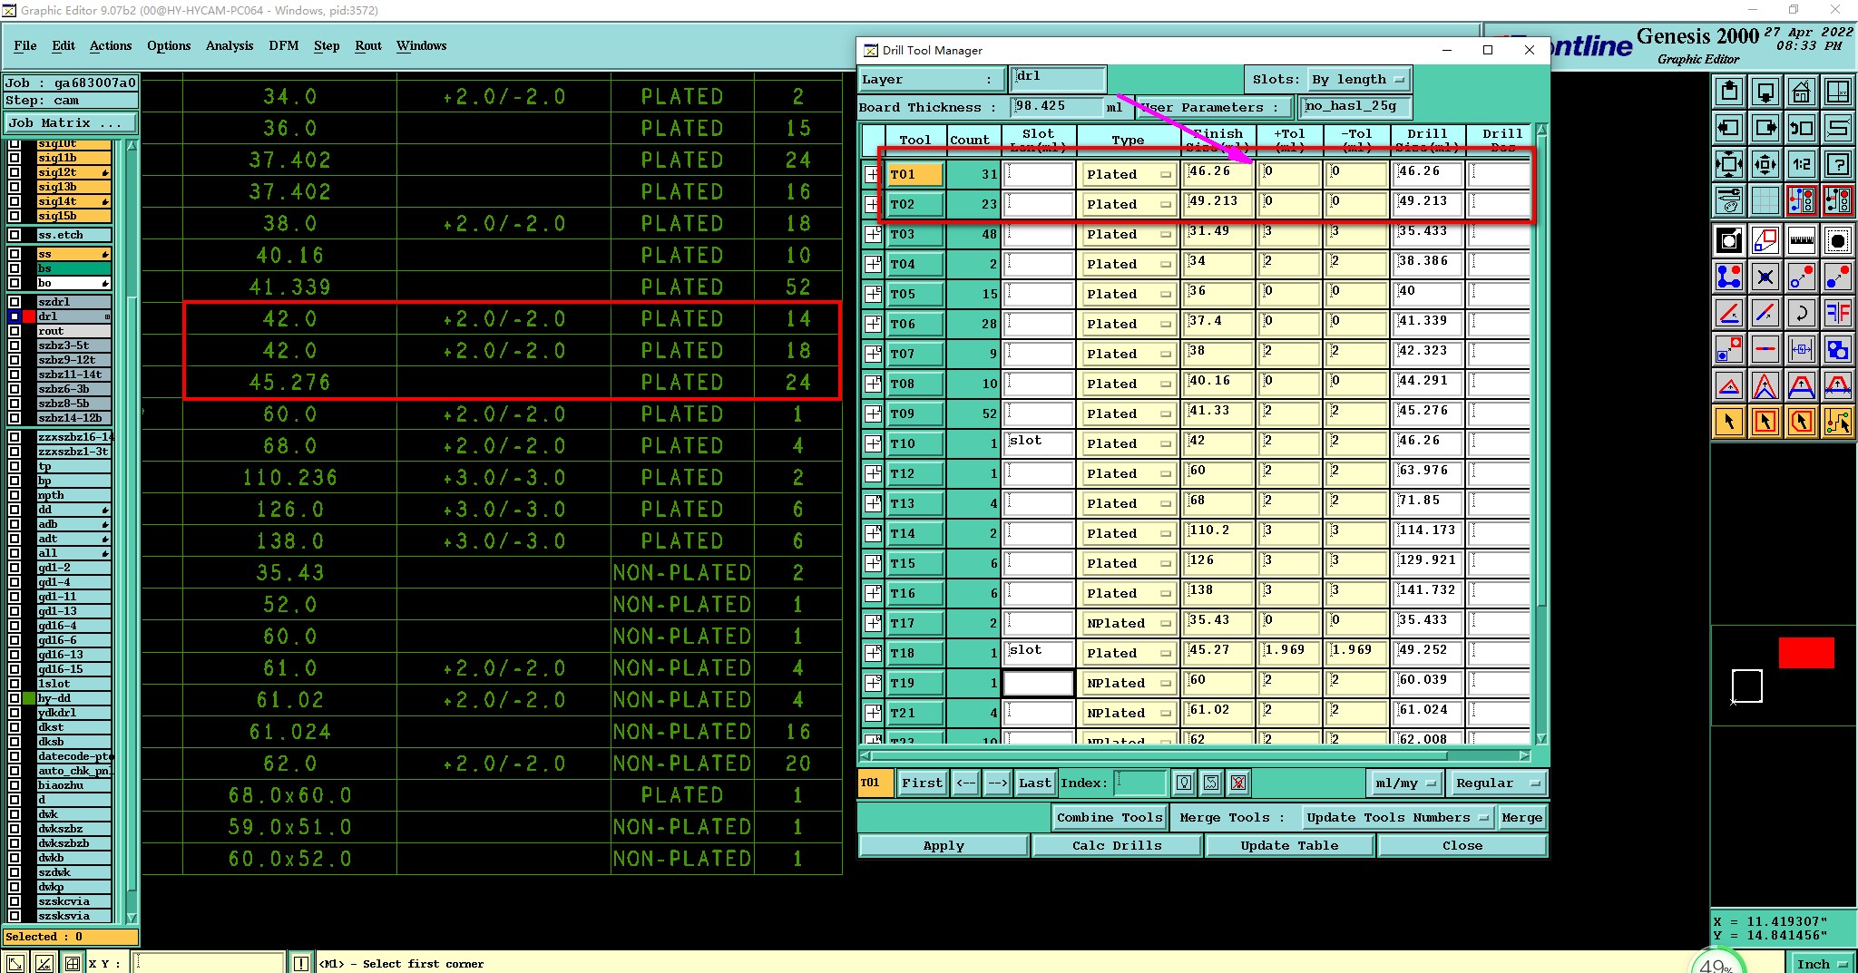Toggle checkbox for the npth layer
Image resolution: width=1858 pixels, height=973 pixels.
15,495
